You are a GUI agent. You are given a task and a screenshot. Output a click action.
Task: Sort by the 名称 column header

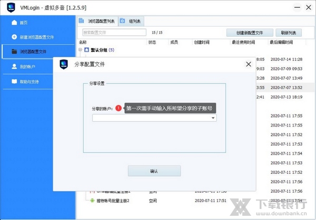coord(83,42)
